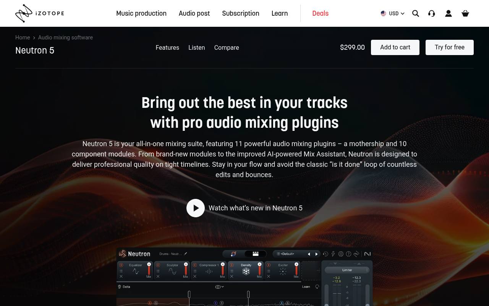Click the pencil icon to rename the preset

pyautogui.click(x=186, y=254)
